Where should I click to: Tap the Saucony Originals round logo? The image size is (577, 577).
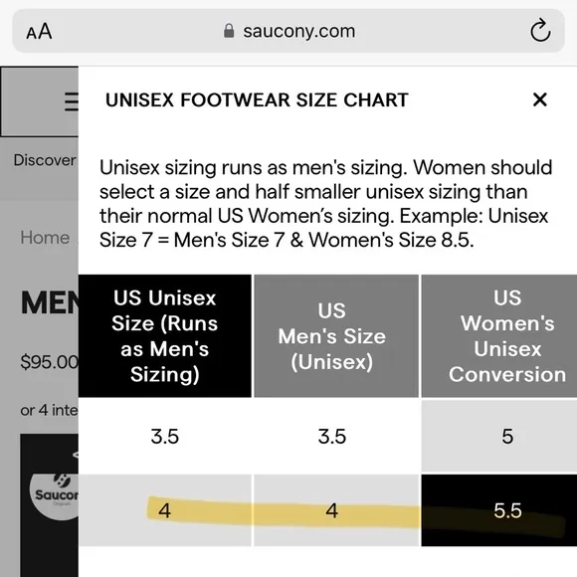(x=55, y=496)
